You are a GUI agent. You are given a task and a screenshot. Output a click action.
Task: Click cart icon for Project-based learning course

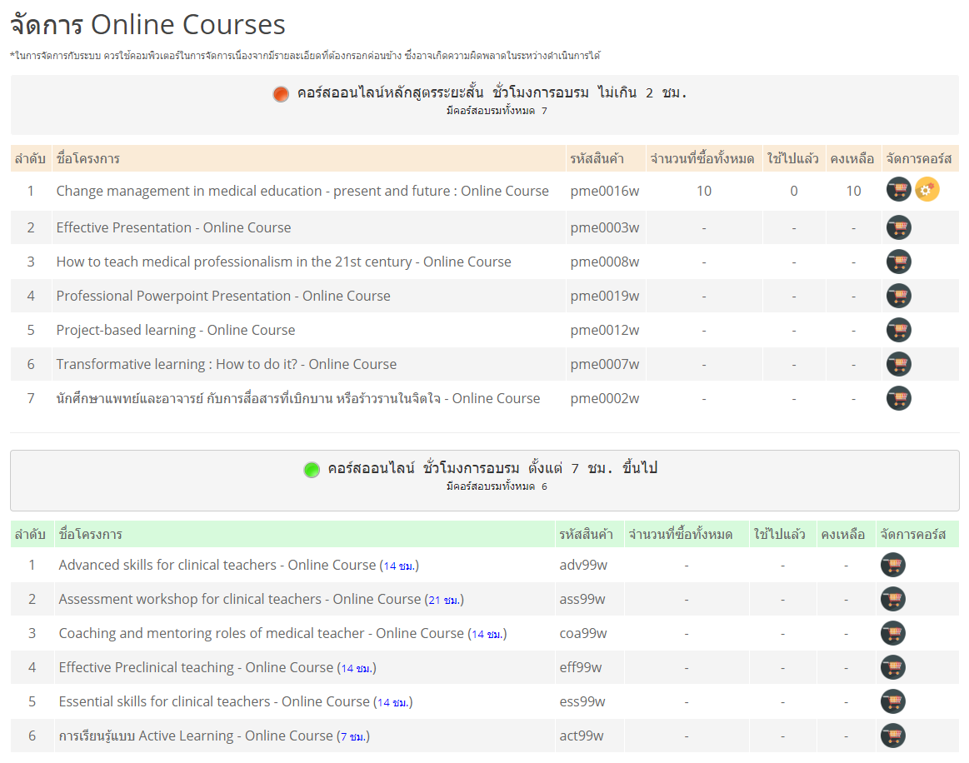898,330
